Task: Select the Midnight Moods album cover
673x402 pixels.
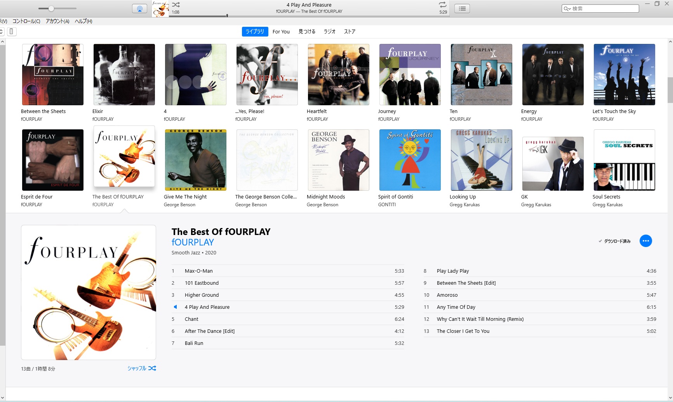Action: click(x=339, y=160)
